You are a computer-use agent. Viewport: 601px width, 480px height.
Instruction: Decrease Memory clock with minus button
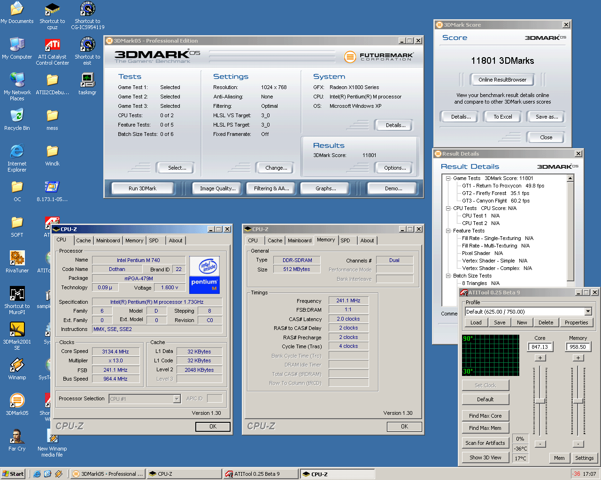pos(578,443)
